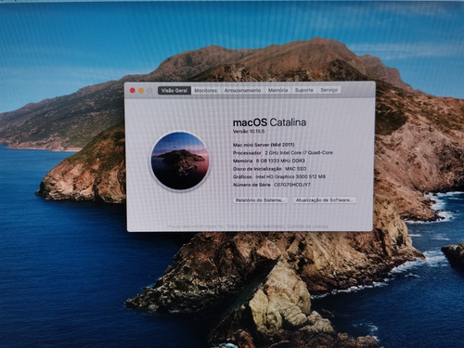Open the Armazenamento tab

pyautogui.click(x=242, y=90)
